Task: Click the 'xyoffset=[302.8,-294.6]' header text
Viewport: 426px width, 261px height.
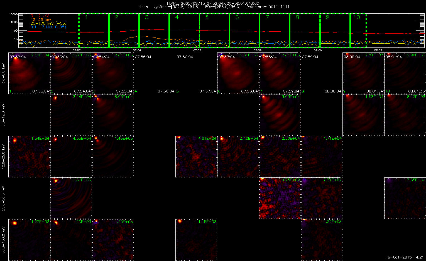Action: point(177,7)
